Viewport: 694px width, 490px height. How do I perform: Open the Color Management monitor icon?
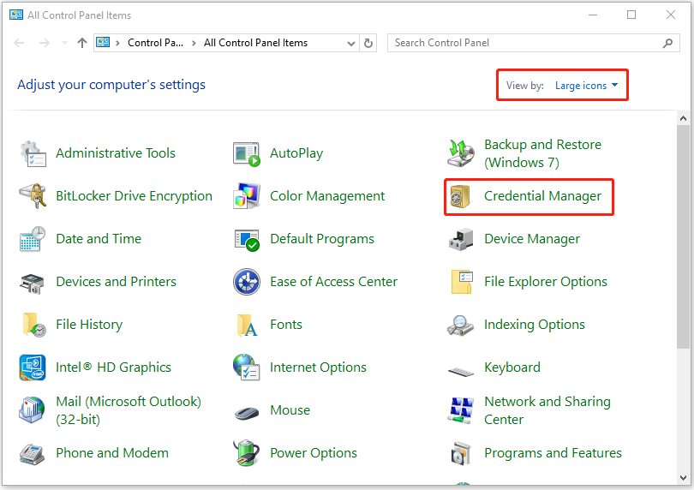coord(247,196)
